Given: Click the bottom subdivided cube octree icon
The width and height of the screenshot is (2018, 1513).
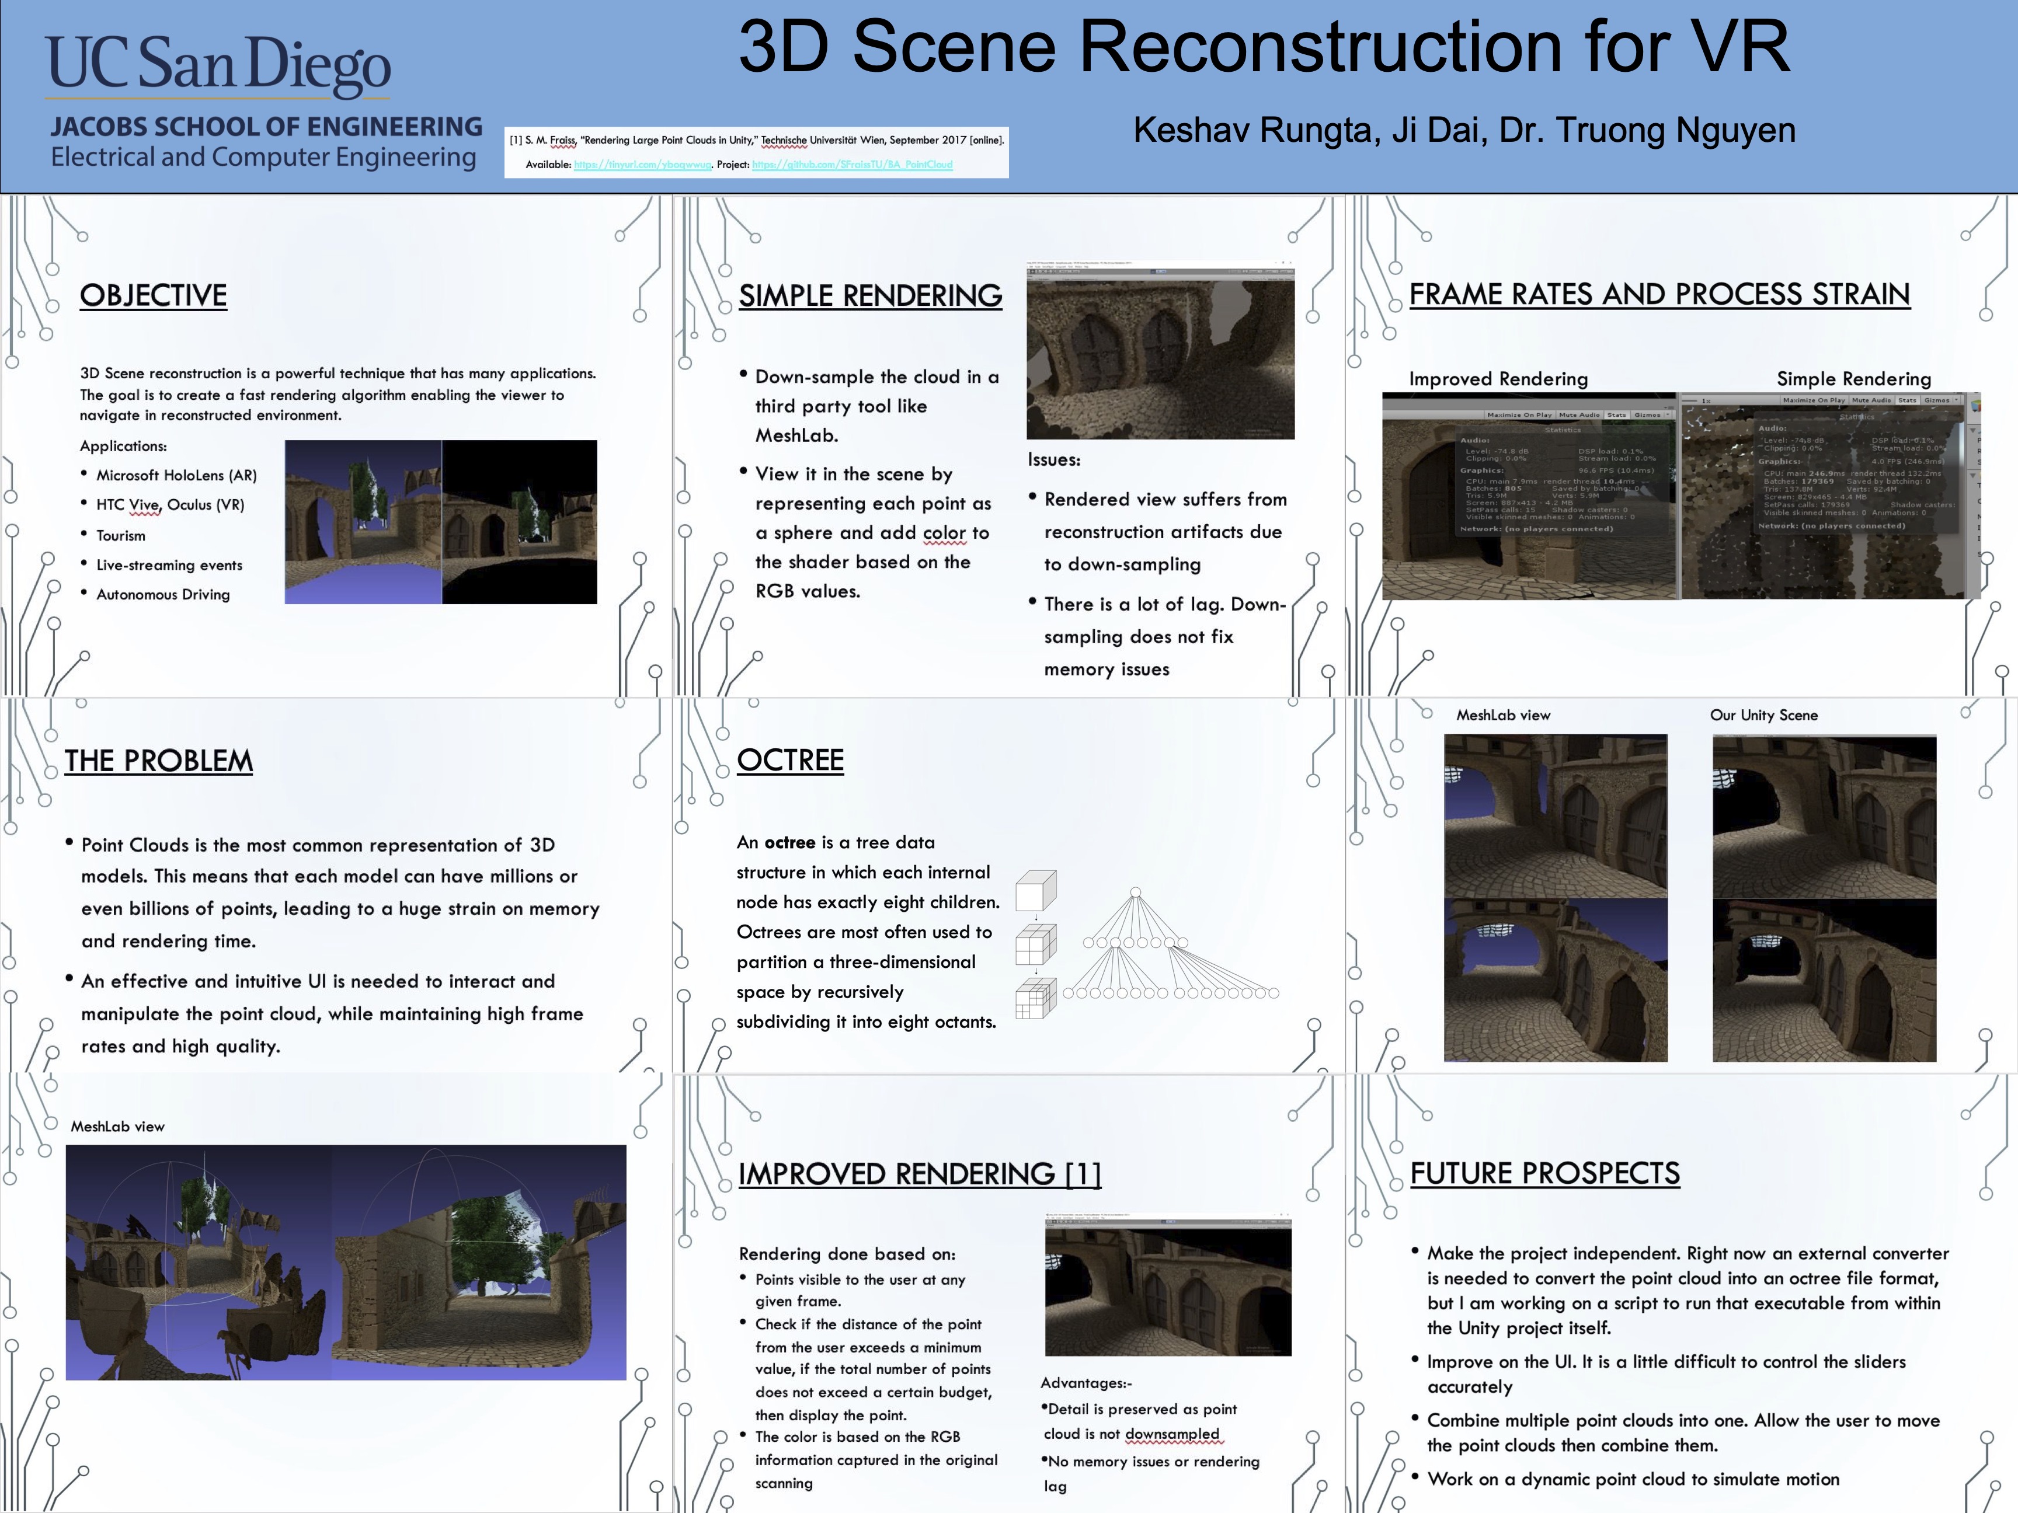Looking at the screenshot, I should (1035, 999).
